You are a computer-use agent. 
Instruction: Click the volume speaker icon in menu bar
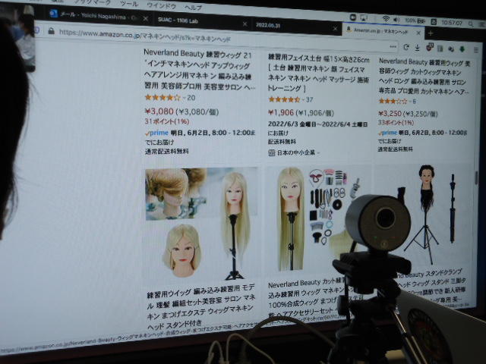coord(396,20)
